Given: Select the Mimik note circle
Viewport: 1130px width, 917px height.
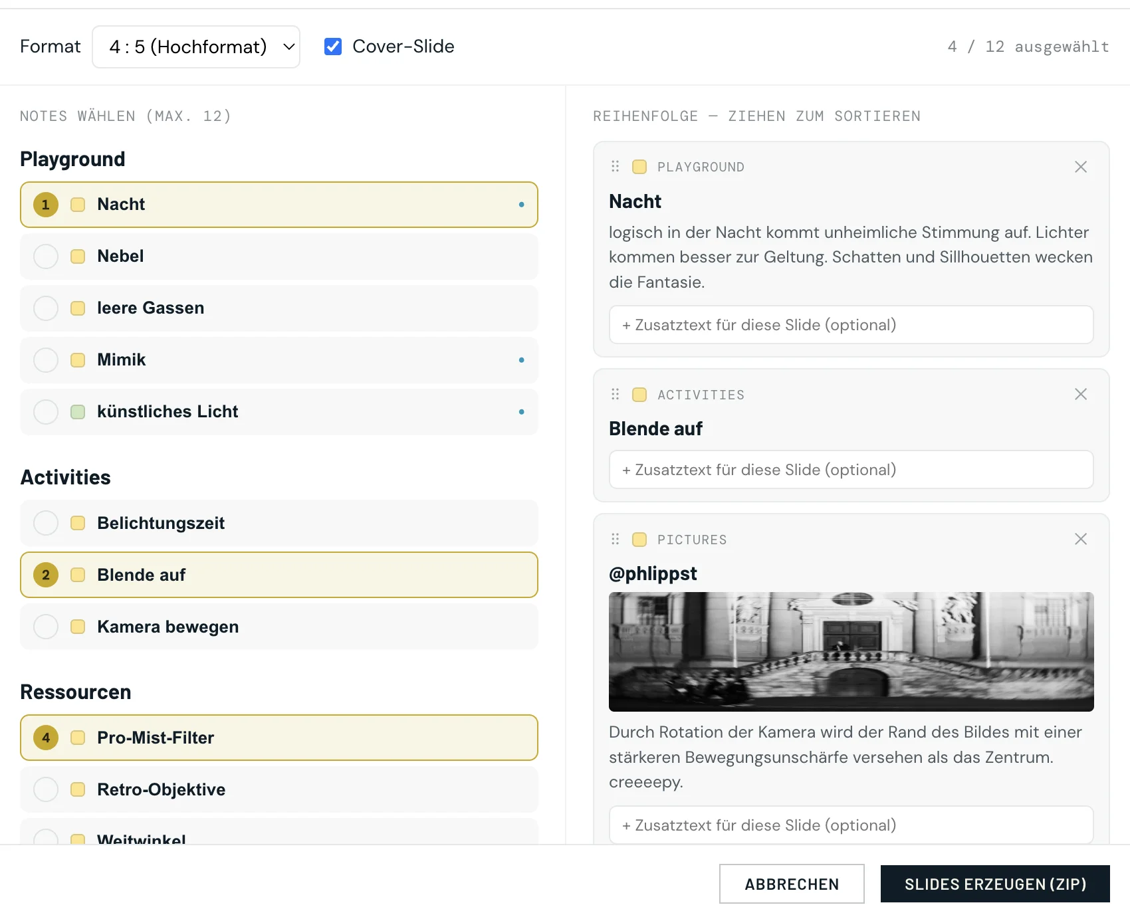Looking at the screenshot, I should [46, 360].
